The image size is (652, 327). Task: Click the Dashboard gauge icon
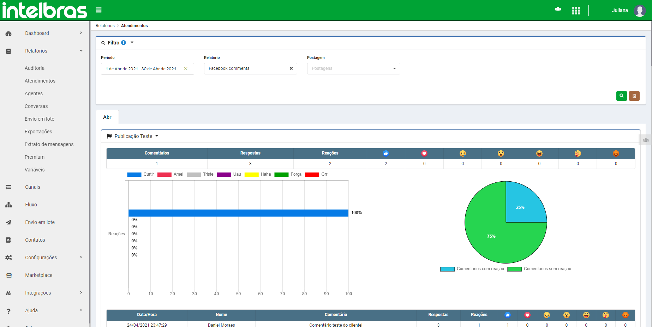tap(8, 34)
